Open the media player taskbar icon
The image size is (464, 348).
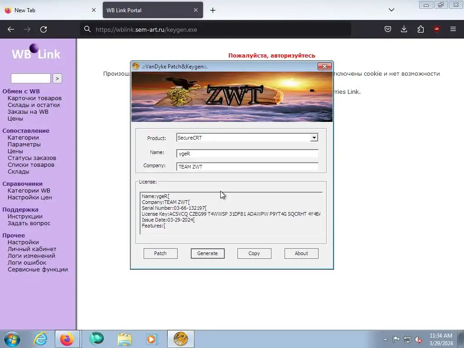[152, 339]
